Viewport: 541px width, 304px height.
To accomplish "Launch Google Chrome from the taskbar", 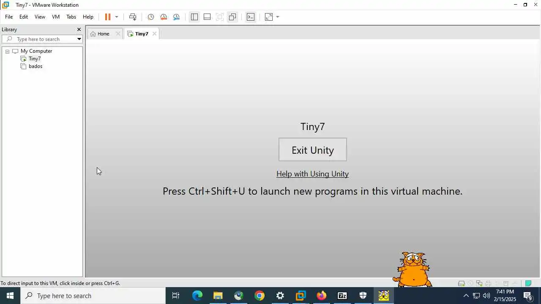I will (x=260, y=296).
